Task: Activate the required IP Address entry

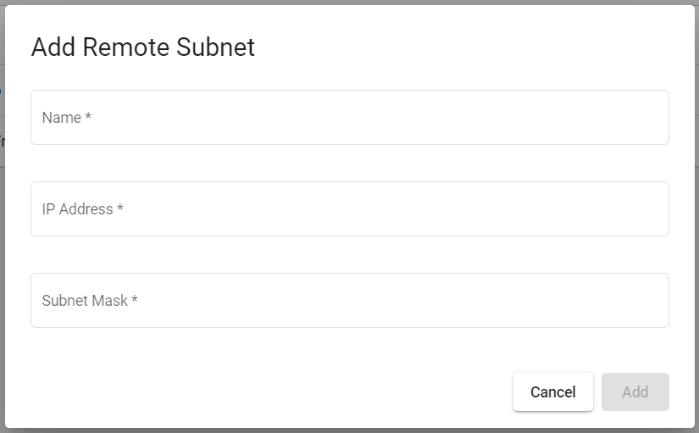Action: (349, 209)
